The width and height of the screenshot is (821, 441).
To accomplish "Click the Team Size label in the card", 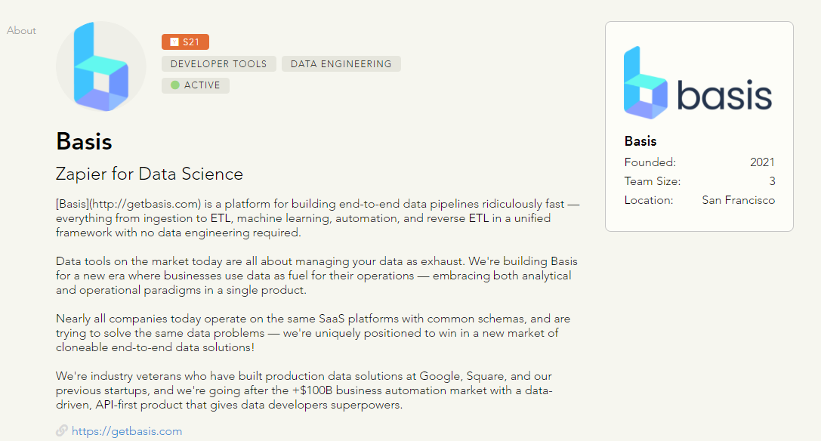I will click(x=653, y=181).
